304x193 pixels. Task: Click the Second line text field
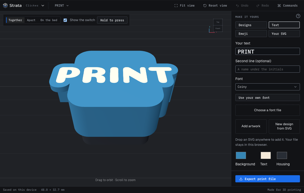click(268, 69)
